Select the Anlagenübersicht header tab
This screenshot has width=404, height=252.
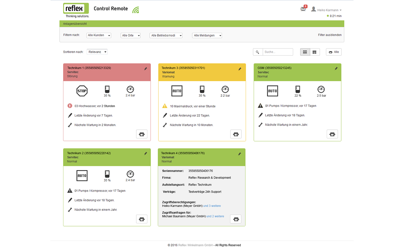[75, 24]
